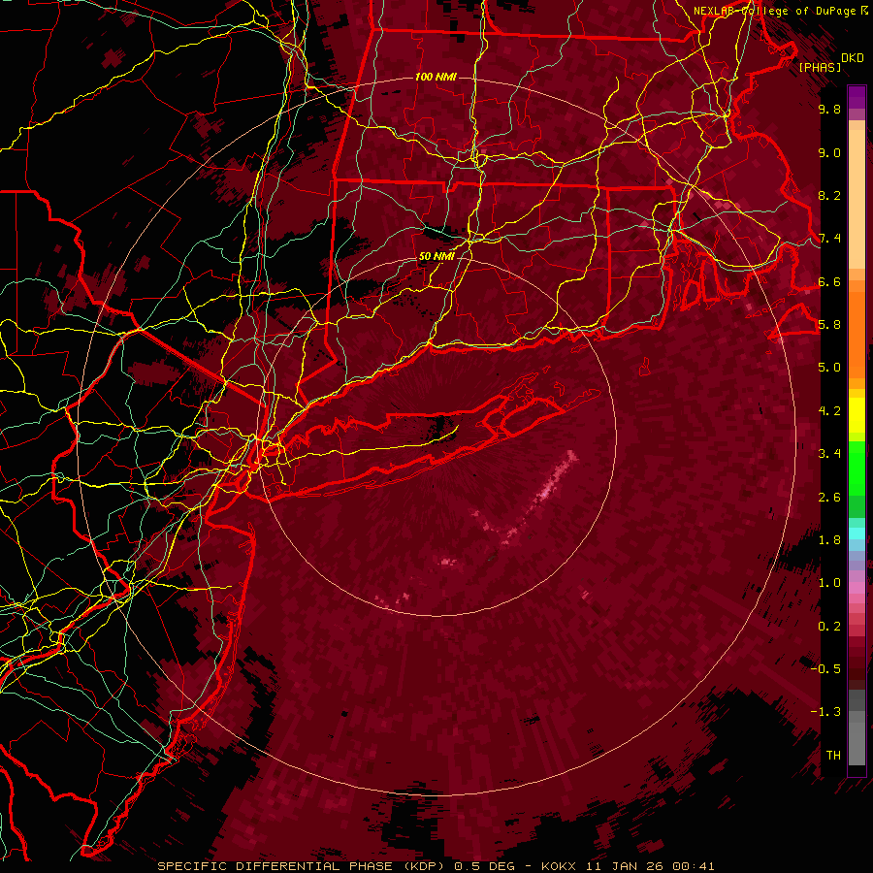Pick the yellow band of the color bar
This screenshot has height=873, width=873.
[857, 415]
